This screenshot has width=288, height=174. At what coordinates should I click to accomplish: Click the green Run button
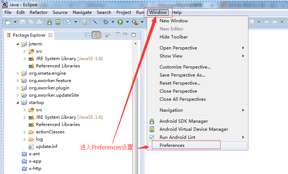[120, 22]
